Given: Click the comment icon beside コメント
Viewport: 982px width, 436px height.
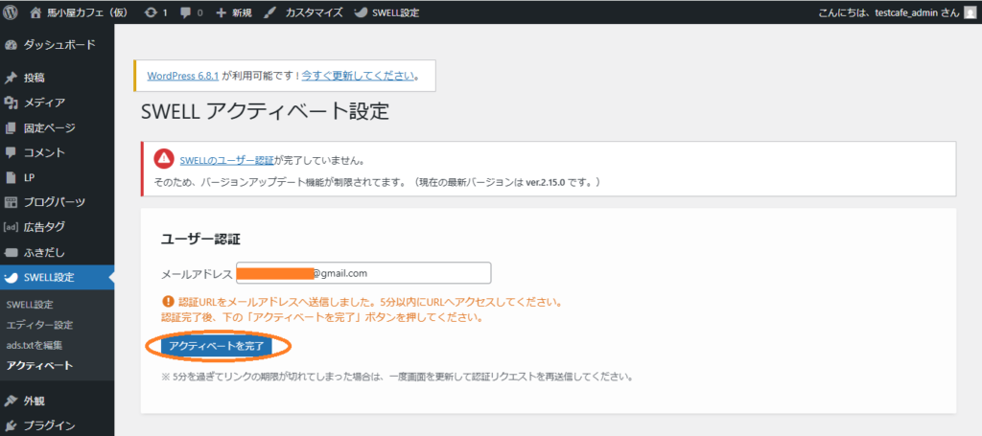Looking at the screenshot, I should (x=10, y=152).
